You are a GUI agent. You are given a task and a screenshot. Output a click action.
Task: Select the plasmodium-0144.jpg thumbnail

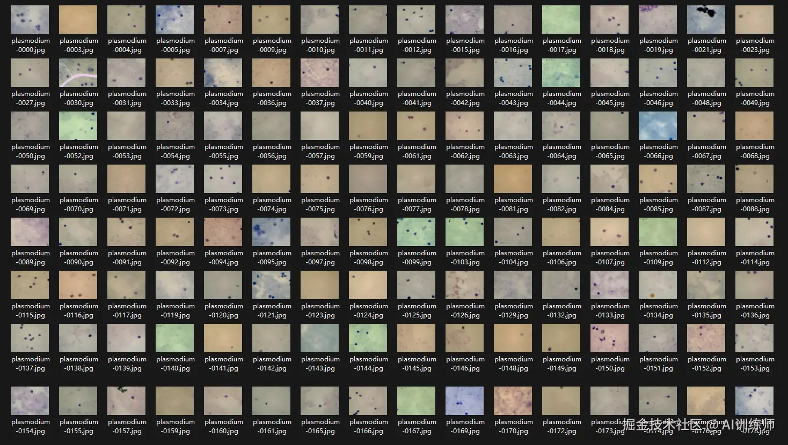[368, 338]
